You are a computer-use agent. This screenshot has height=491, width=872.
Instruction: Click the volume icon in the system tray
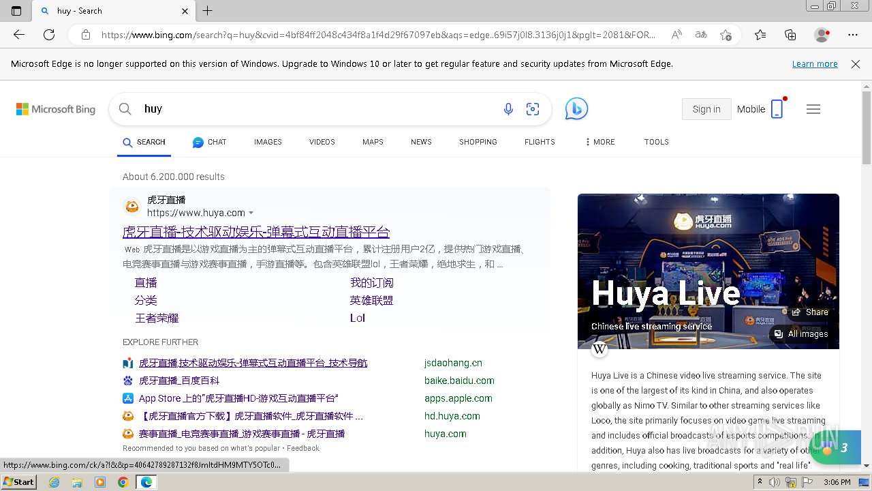point(775,482)
